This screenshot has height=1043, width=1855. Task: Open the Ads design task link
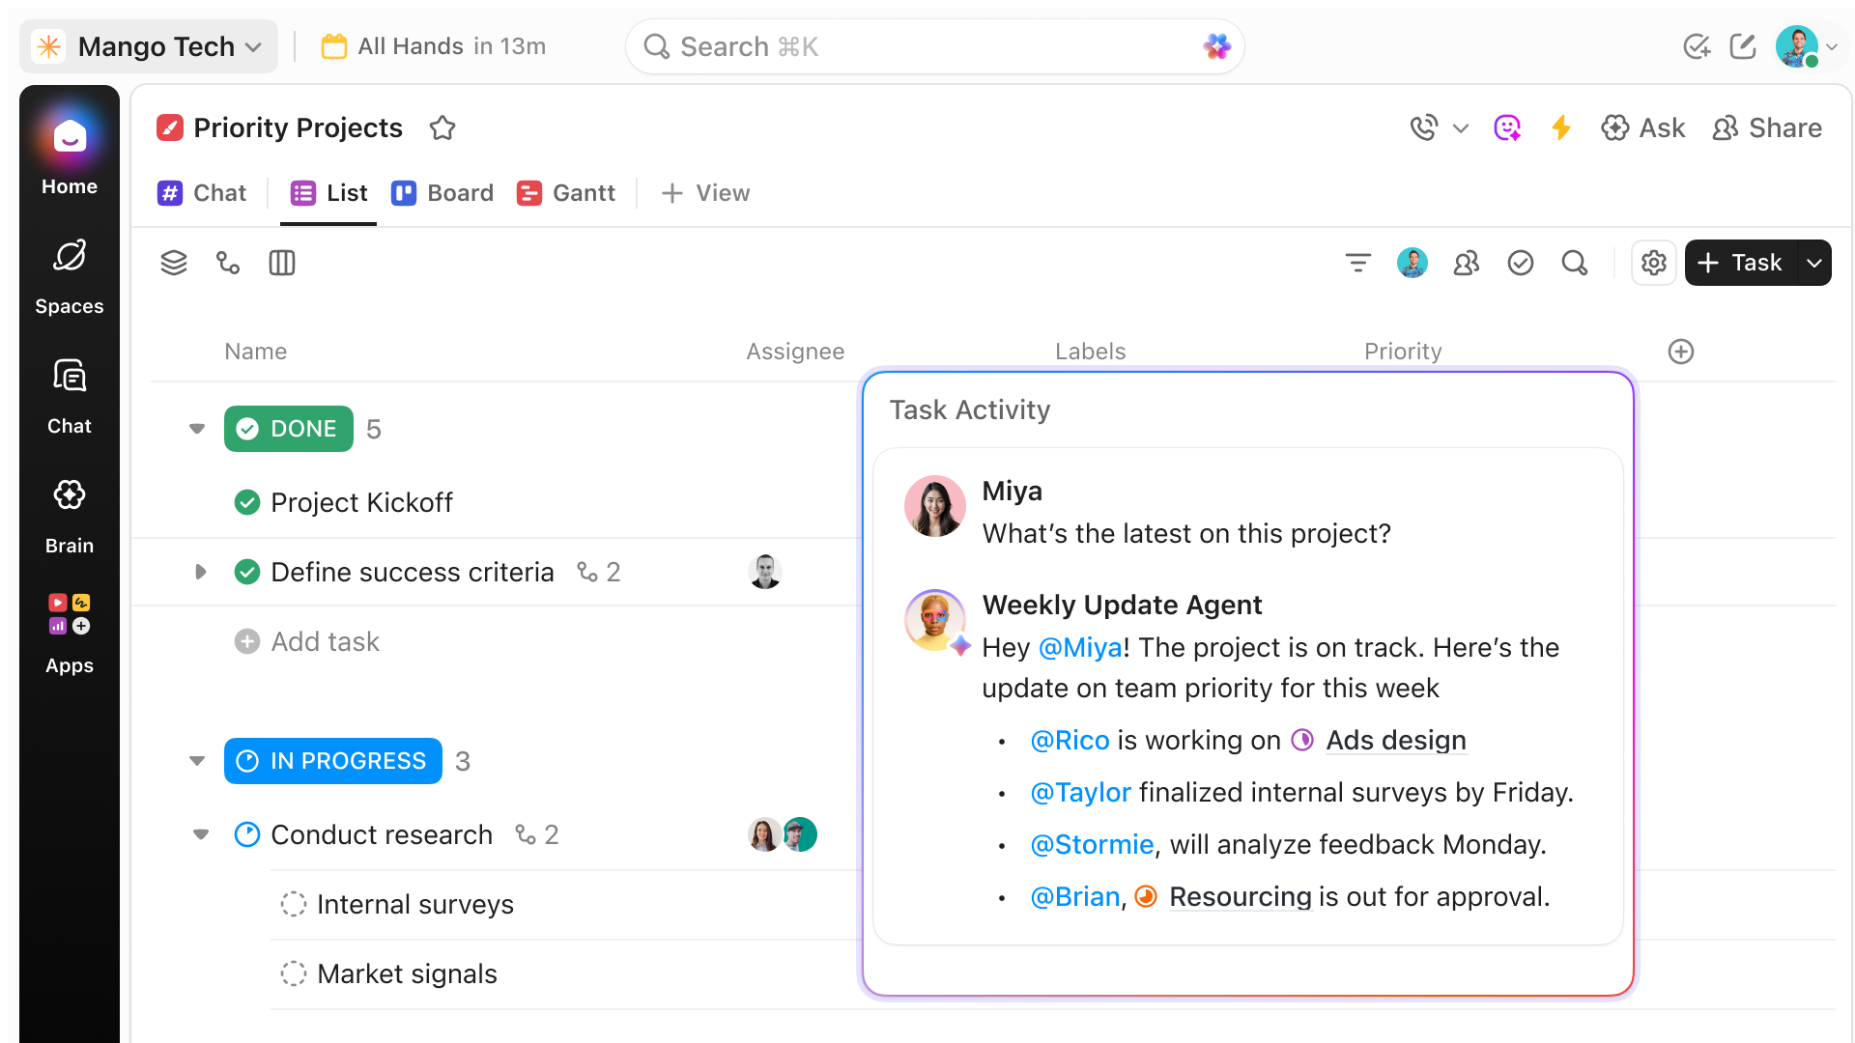pyautogui.click(x=1395, y=740)
